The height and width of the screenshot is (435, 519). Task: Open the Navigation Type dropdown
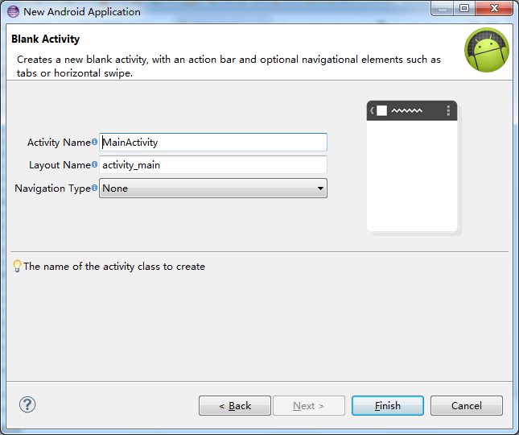tap(213, 188)
